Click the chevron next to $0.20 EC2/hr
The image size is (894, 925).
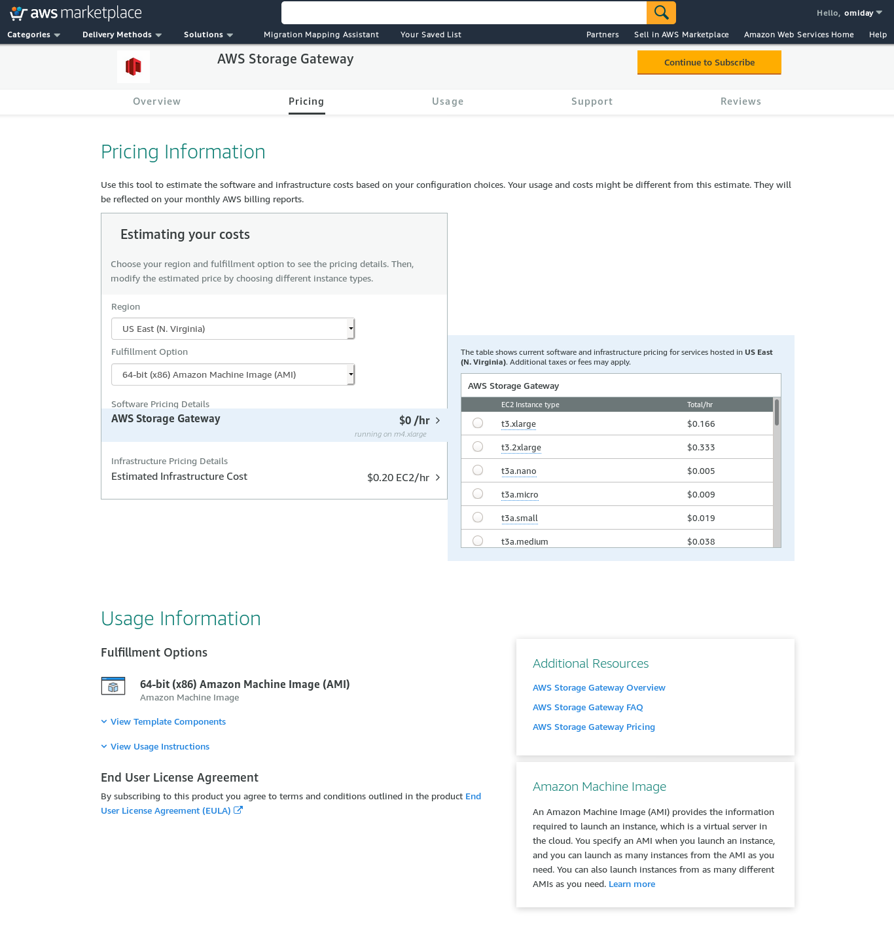pos(438,477)
